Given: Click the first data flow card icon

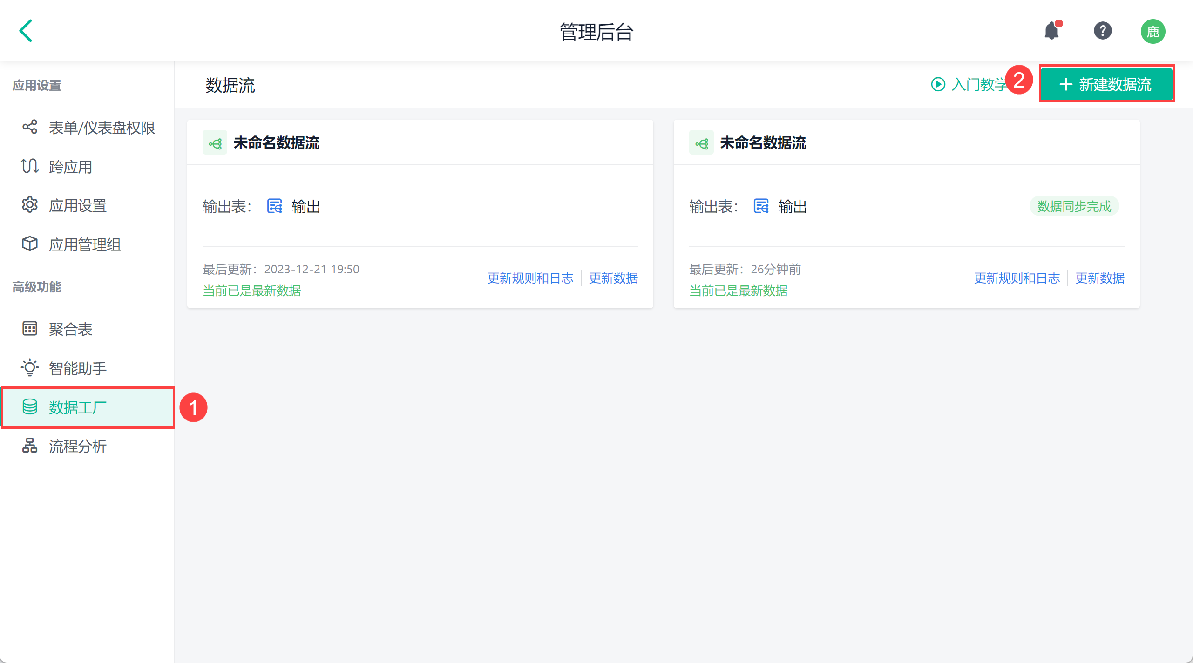Looking at the screenshot, I should click(x=215, y=143).
